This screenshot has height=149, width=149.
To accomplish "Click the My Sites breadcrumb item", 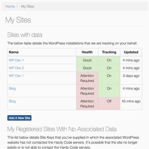I will pyautogui.click(x=27, y=6).
